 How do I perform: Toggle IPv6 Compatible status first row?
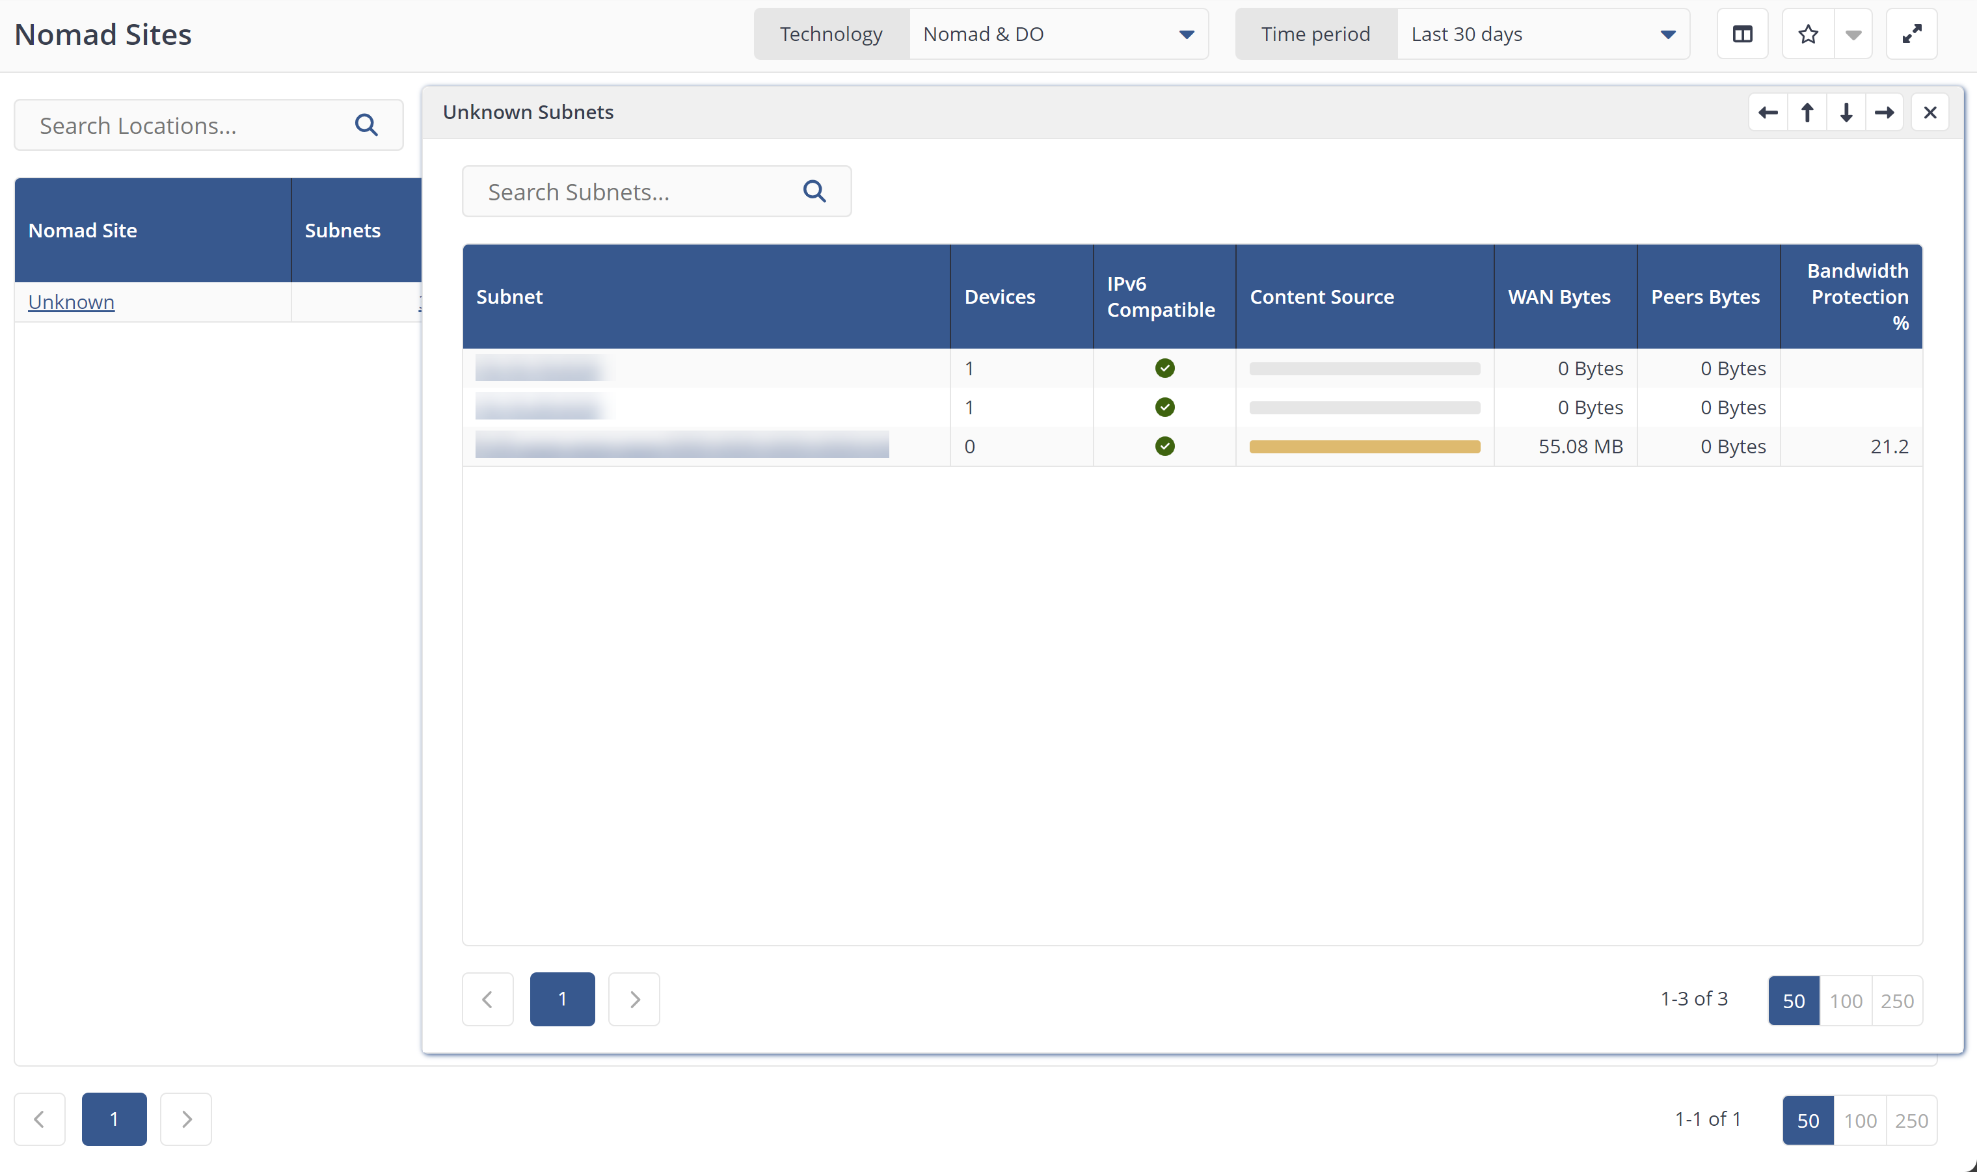[x=1165, y=368]
